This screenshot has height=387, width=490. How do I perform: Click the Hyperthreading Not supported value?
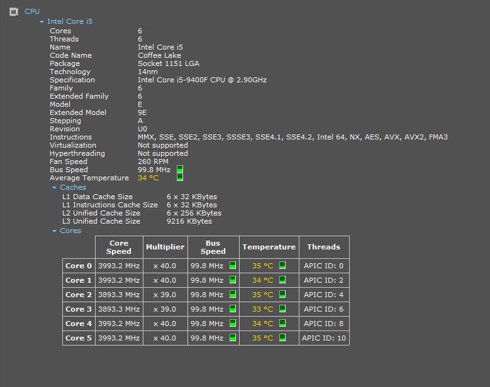pyautogui.click(x=163, y=153)
